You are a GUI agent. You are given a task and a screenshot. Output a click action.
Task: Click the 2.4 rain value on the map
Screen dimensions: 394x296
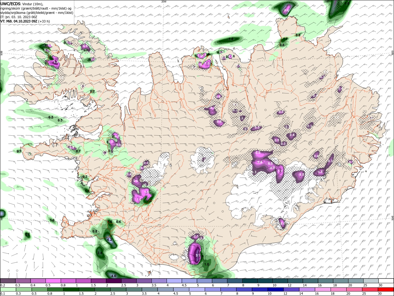click(100, 253)
